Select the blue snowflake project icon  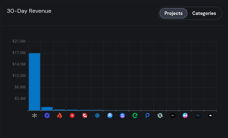(x=97, y=116)
